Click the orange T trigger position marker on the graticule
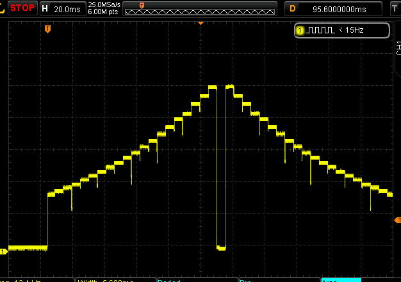Screen dimensions: 401x282 (x=47, y=29)
